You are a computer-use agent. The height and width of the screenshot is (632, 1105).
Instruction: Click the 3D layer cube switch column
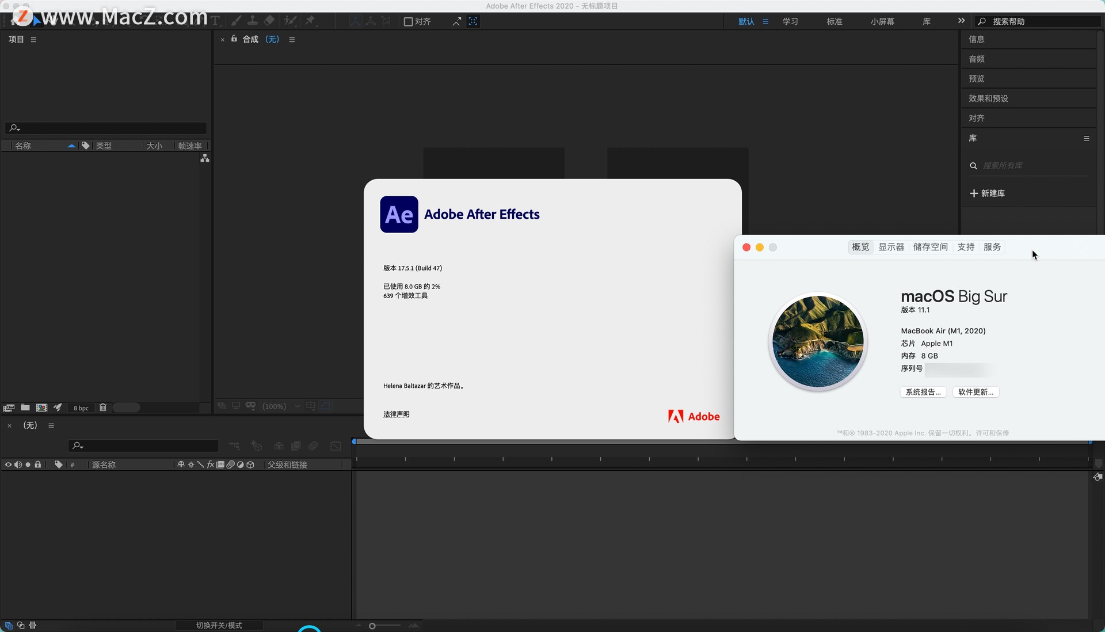250,465
